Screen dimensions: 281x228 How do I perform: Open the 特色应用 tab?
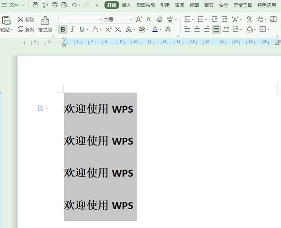(267, 5)
